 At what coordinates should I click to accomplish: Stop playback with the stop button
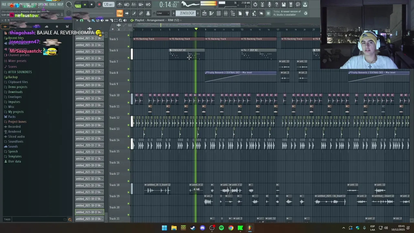click(92, 5)
